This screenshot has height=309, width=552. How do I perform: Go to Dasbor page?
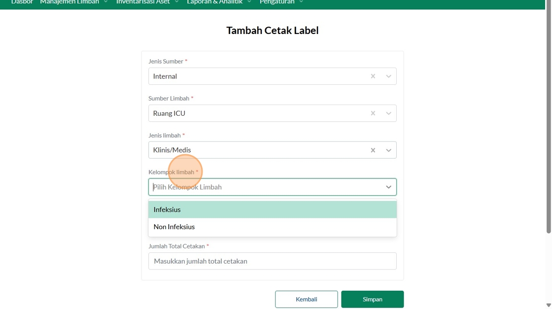point(22,2)
